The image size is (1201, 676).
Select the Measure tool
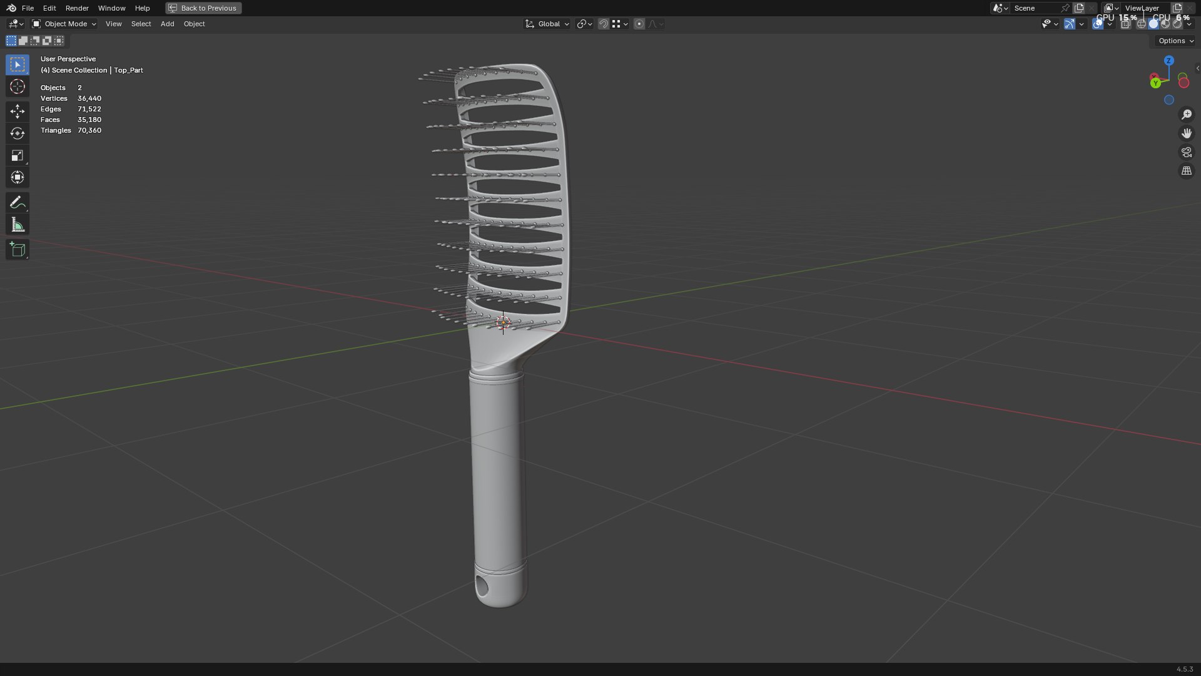(x=18, y=225)
